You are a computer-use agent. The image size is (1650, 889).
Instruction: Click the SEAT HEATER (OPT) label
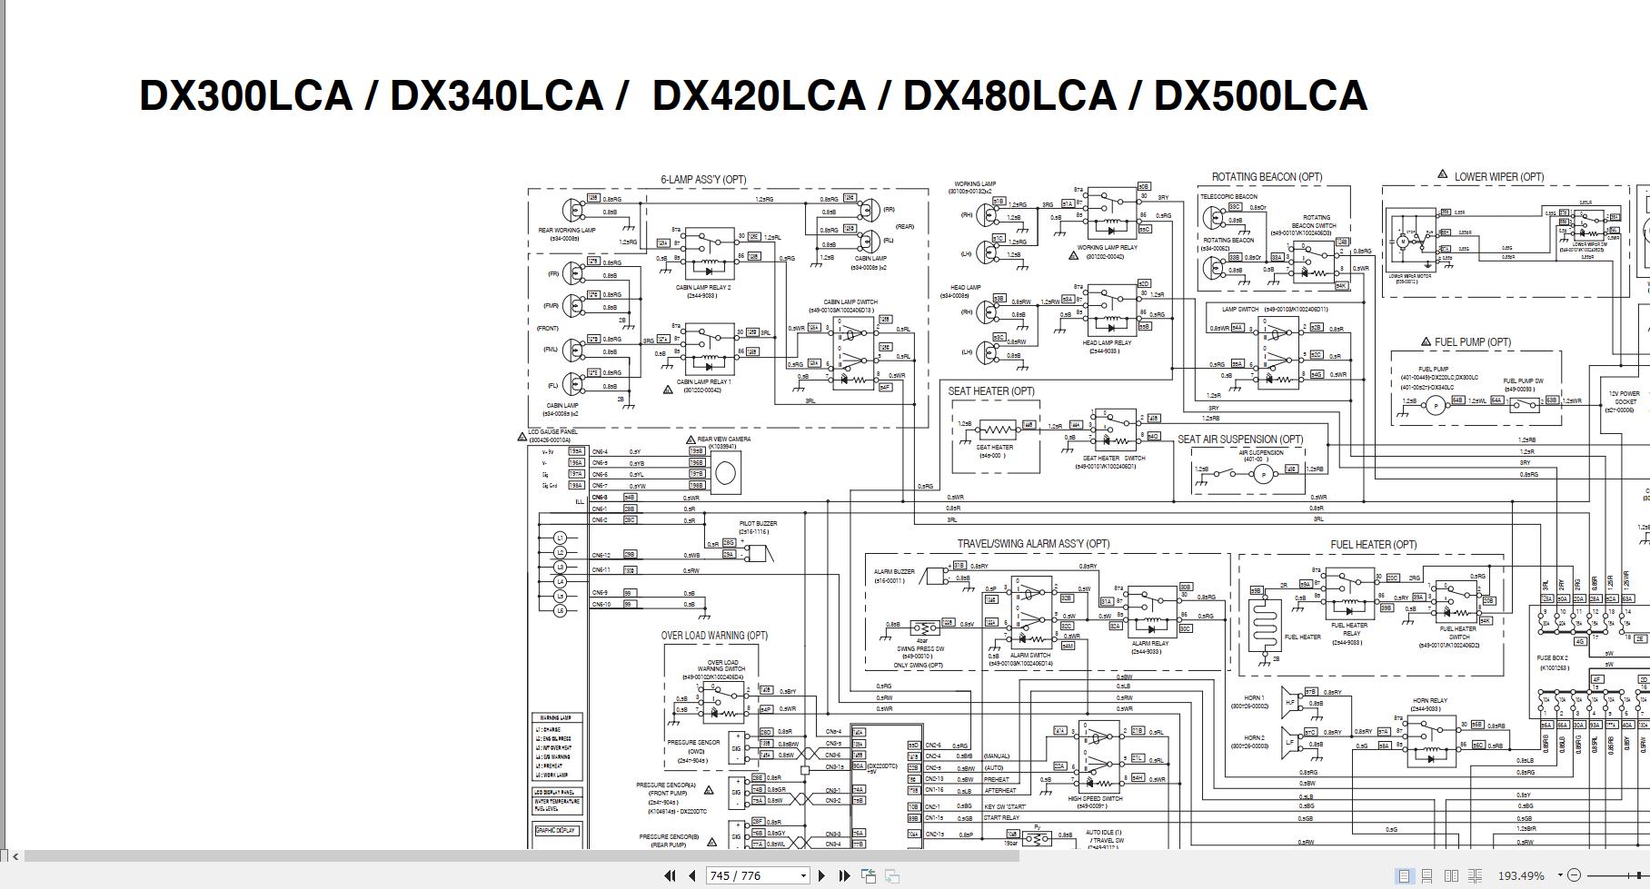tap(991, 391)
